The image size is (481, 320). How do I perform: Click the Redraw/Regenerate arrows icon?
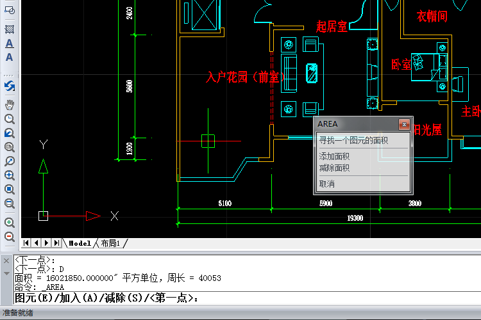(10, 86)
